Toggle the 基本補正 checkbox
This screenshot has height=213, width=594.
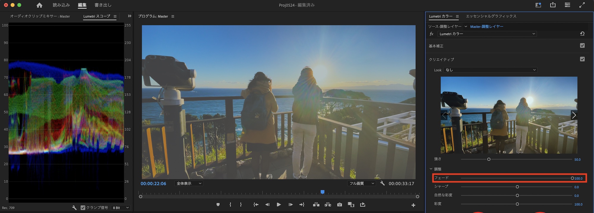(582, 45)
